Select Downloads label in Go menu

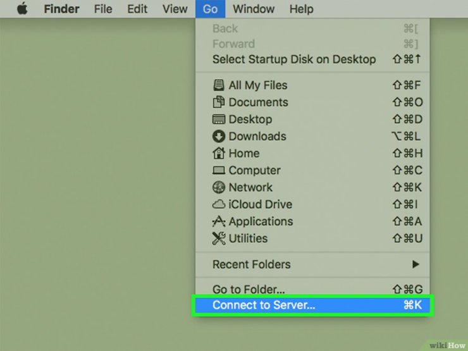[257, 137]
